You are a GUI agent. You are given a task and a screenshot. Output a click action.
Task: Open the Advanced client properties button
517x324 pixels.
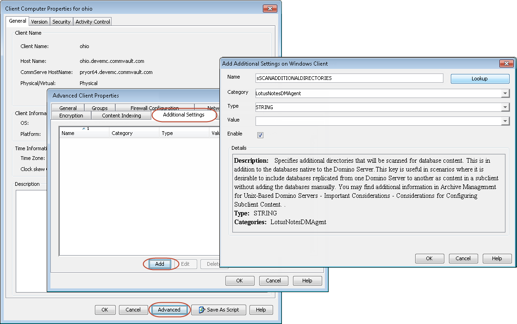tap(169, 310)
